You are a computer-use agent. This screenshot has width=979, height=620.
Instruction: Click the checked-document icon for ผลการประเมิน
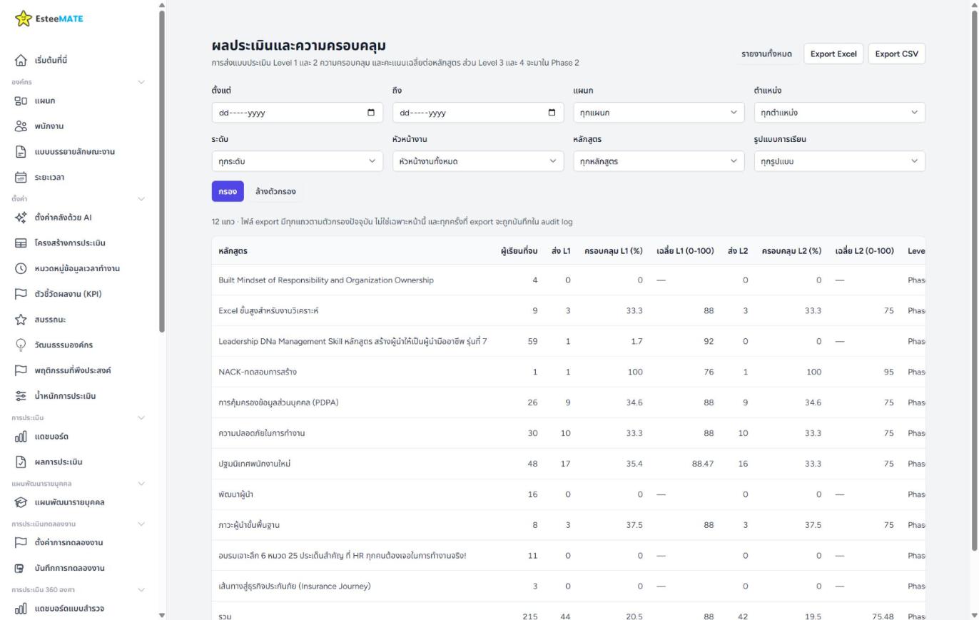[x=21, y=462]
